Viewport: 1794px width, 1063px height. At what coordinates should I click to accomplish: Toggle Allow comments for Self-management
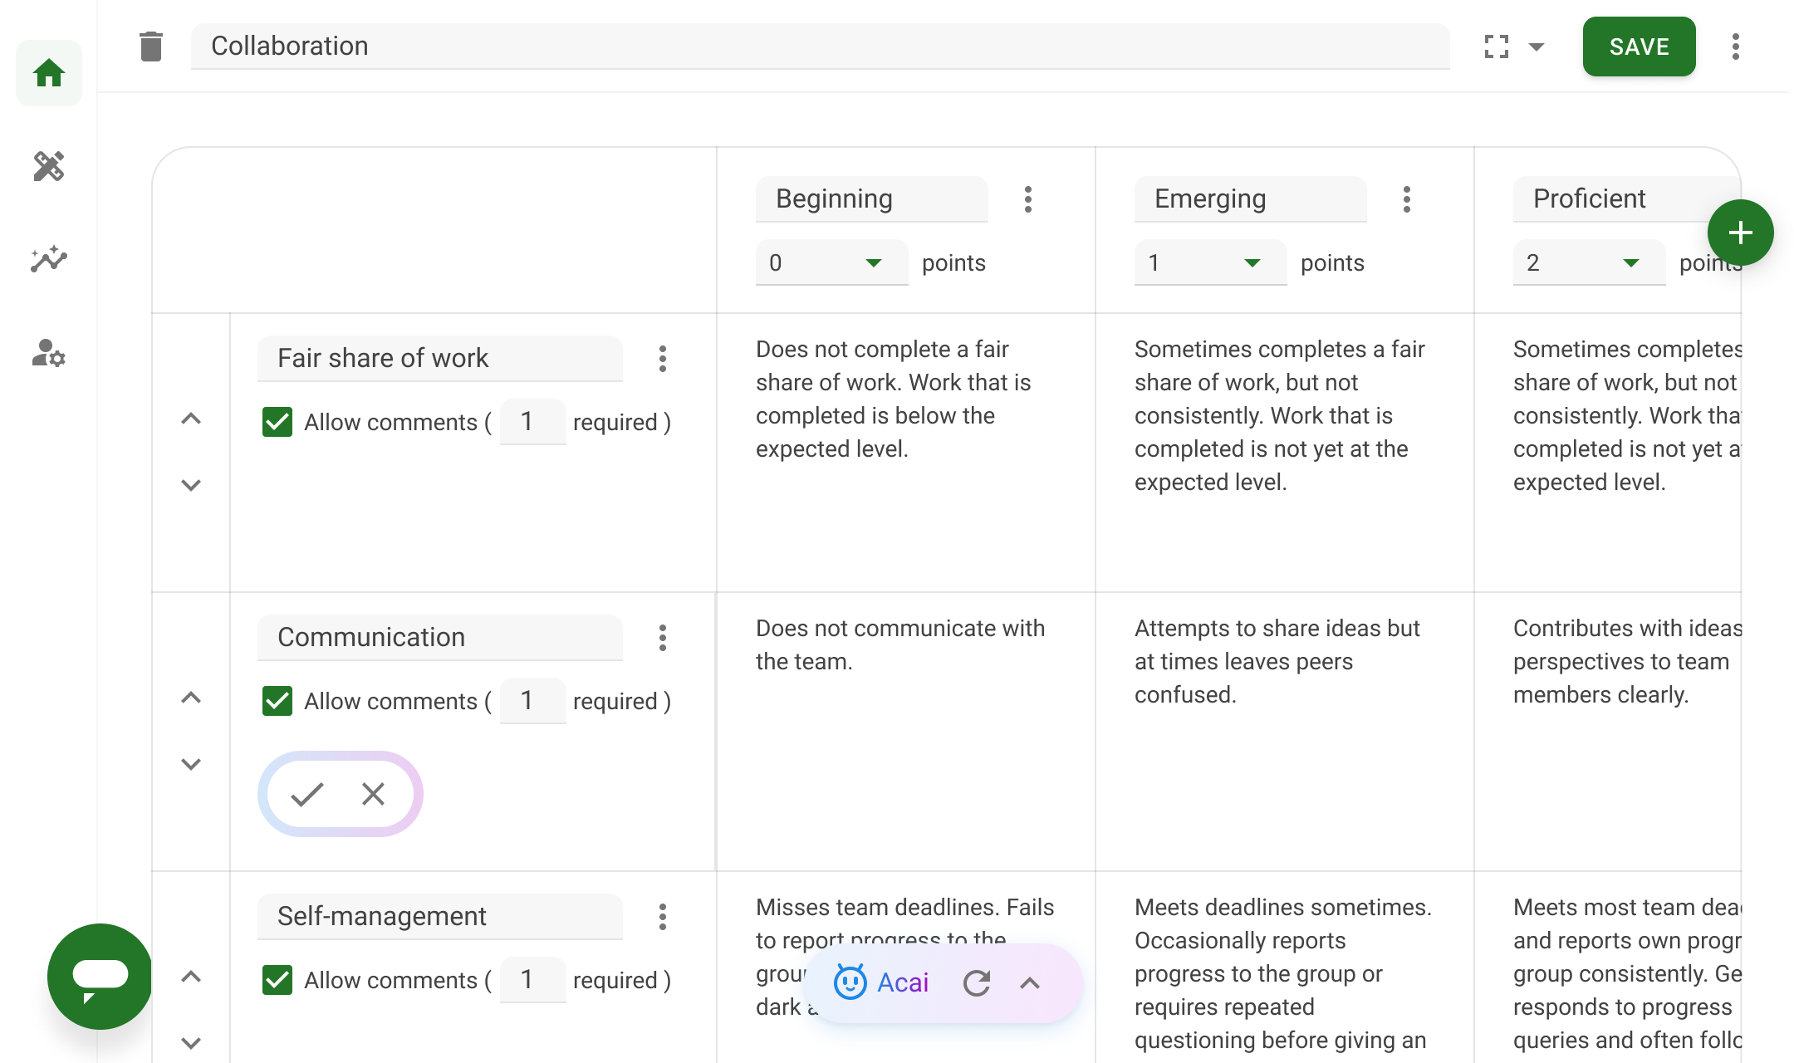(277, 980)
